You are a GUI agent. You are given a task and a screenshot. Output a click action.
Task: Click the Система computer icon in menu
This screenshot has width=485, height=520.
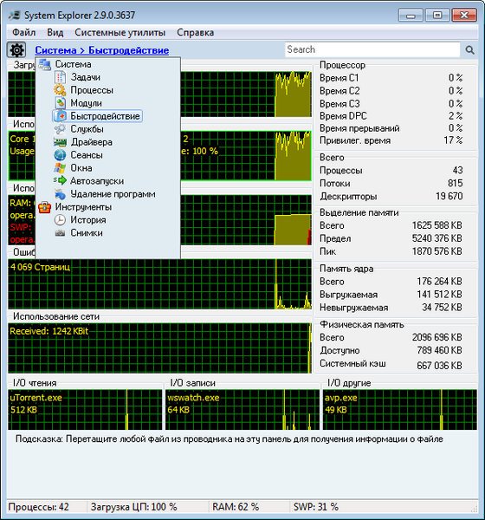[44, 64]
